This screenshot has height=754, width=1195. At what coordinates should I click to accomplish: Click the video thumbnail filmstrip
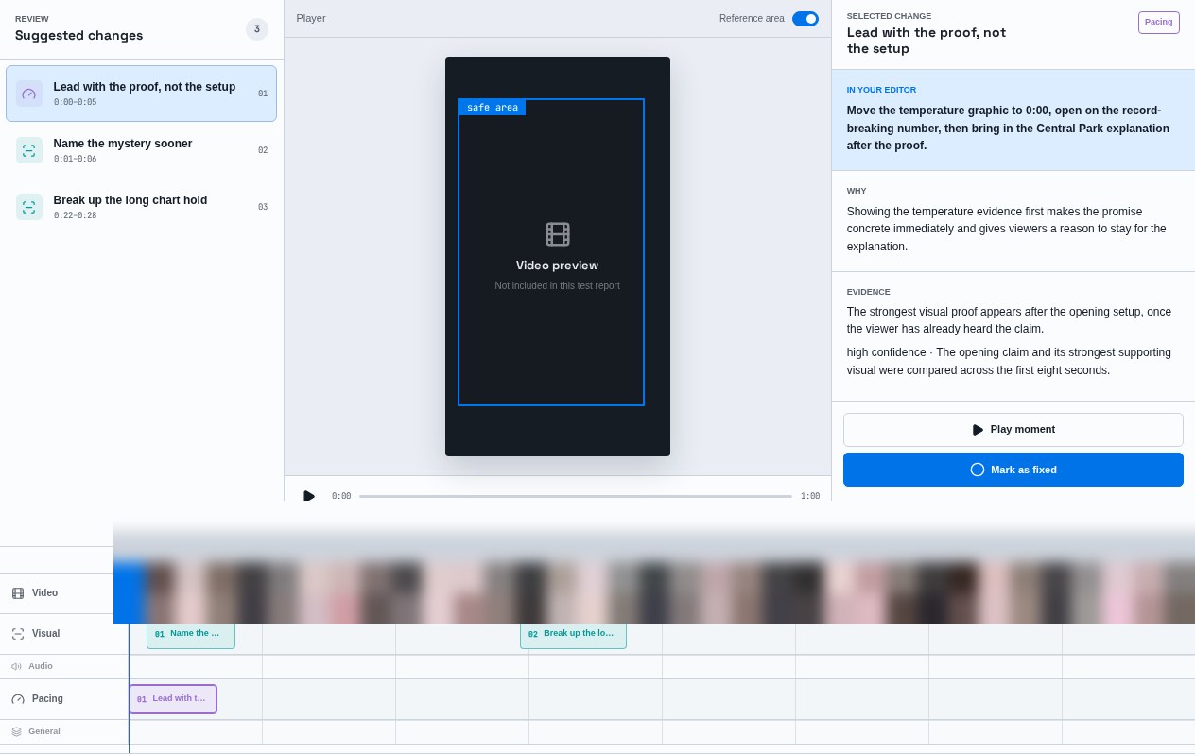(654, 591)
